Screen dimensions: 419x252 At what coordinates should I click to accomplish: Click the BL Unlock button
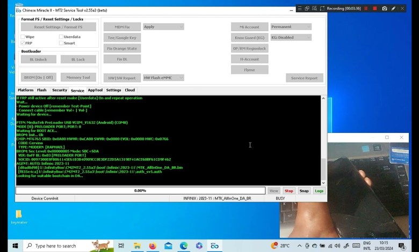coord(39,59)
